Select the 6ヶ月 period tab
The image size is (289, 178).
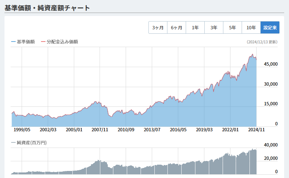(177, 27)
